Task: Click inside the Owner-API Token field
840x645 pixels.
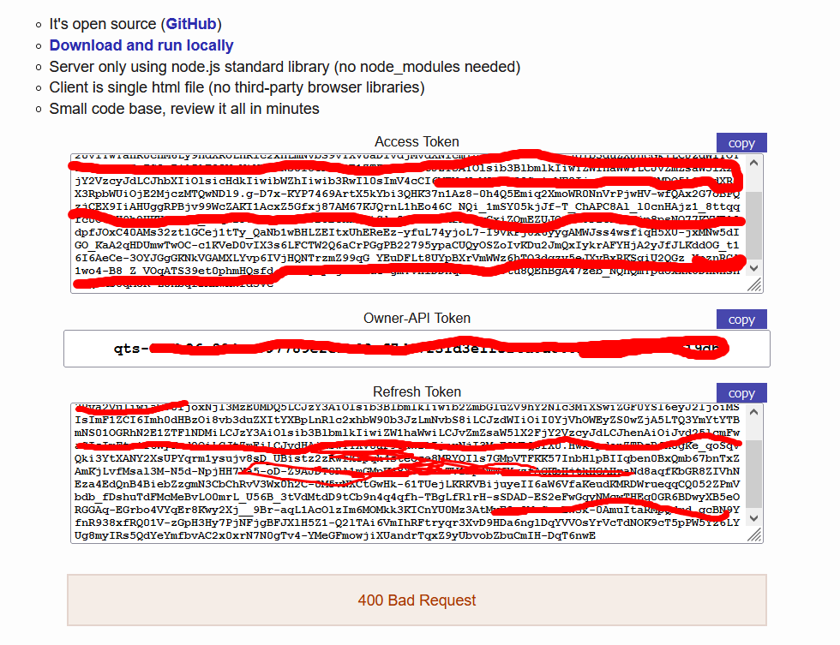Action: (x=417, y=349)
